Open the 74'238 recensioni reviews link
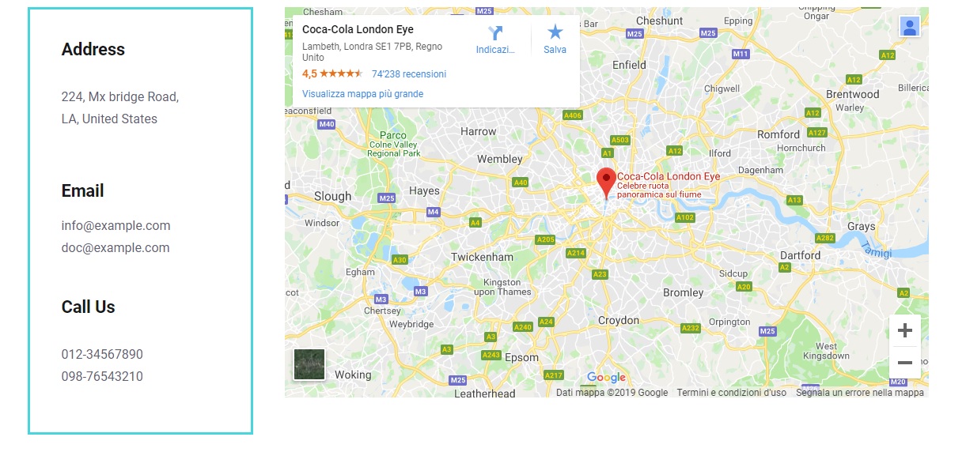The image size is (966, 452). pyautogui.click(x=409, y=74)
